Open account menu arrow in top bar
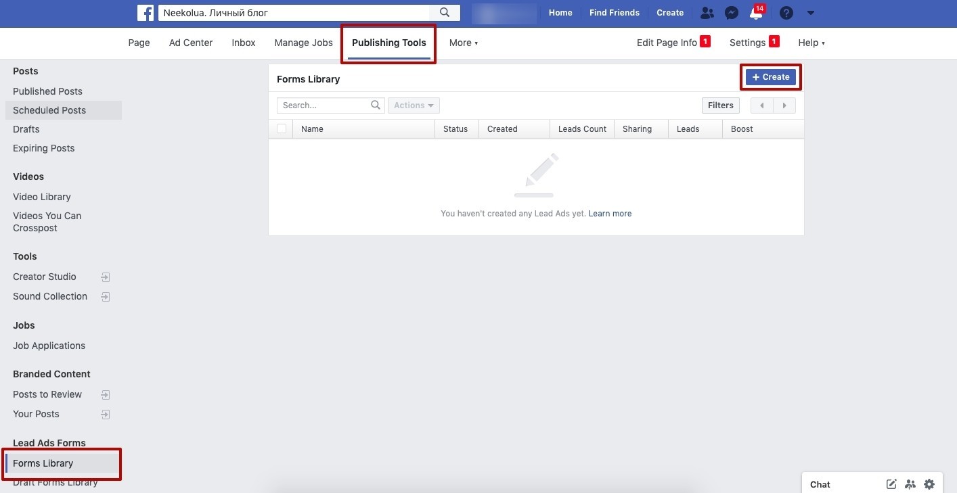The height and width of the screenshot is (493, 957). [811, 13]
